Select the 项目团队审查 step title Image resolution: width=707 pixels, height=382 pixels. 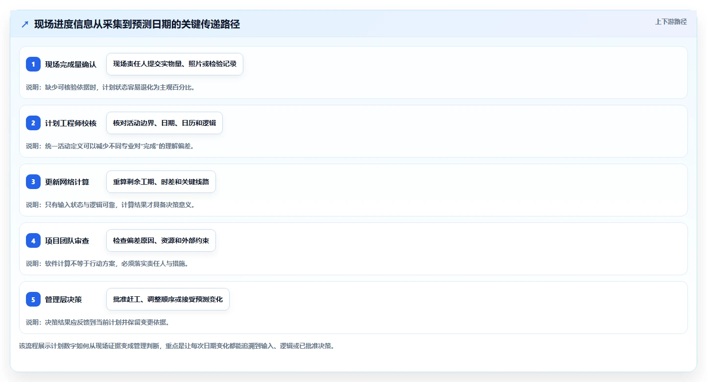[x=67, y=240]
